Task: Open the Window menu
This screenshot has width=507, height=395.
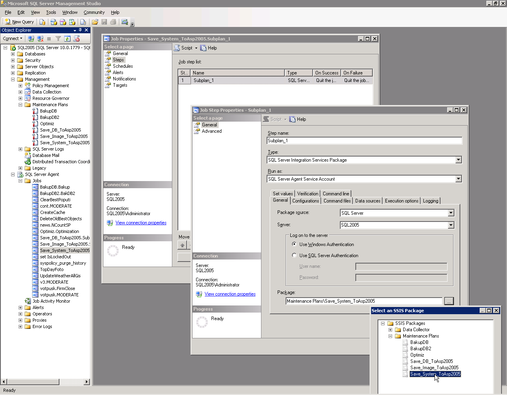Action: coord(70,12)
